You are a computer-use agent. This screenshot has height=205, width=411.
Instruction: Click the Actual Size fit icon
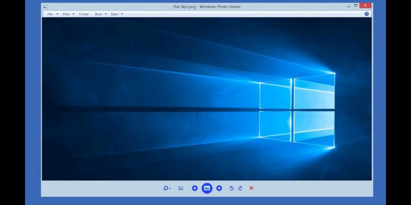click(181, 188)
